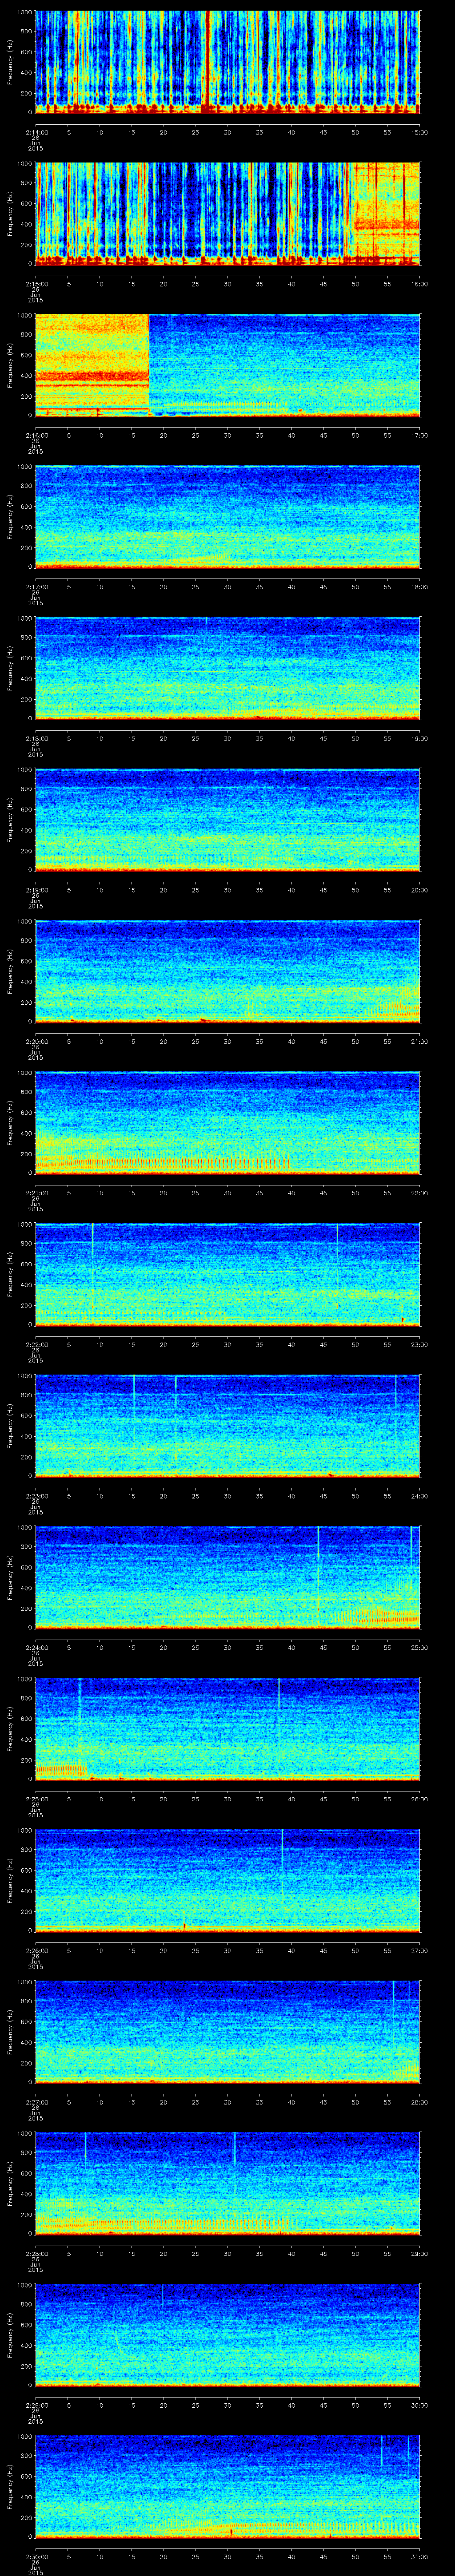This screenshot has width=455, height=2576.
Task: Click the spectrogram panel starting at 2:25:00
Action: click(228, 1729)
